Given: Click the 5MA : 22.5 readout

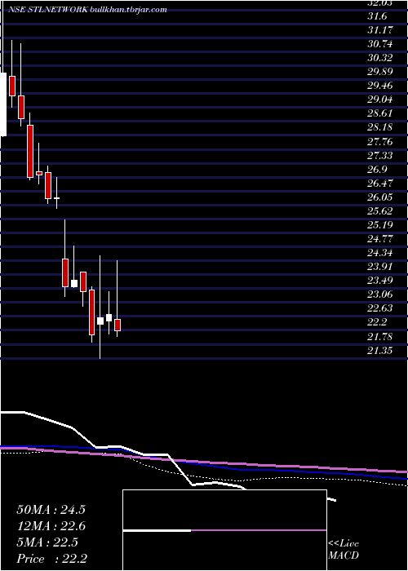Looking at the screenshot, I should click(47, 542).
